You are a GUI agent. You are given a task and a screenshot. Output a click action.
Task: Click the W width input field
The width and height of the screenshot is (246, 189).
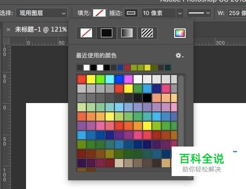coord(237,13)
